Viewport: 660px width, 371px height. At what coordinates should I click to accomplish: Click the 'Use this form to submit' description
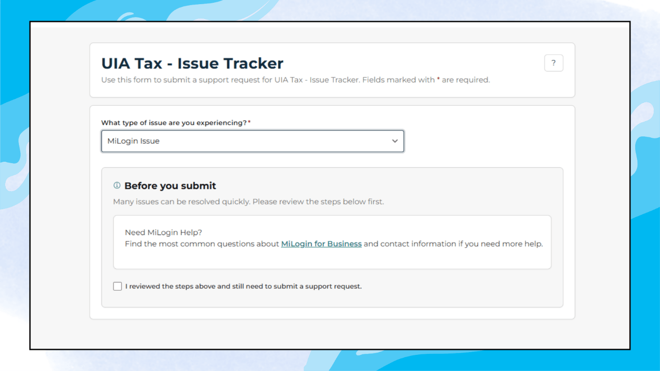pos(295,80)
